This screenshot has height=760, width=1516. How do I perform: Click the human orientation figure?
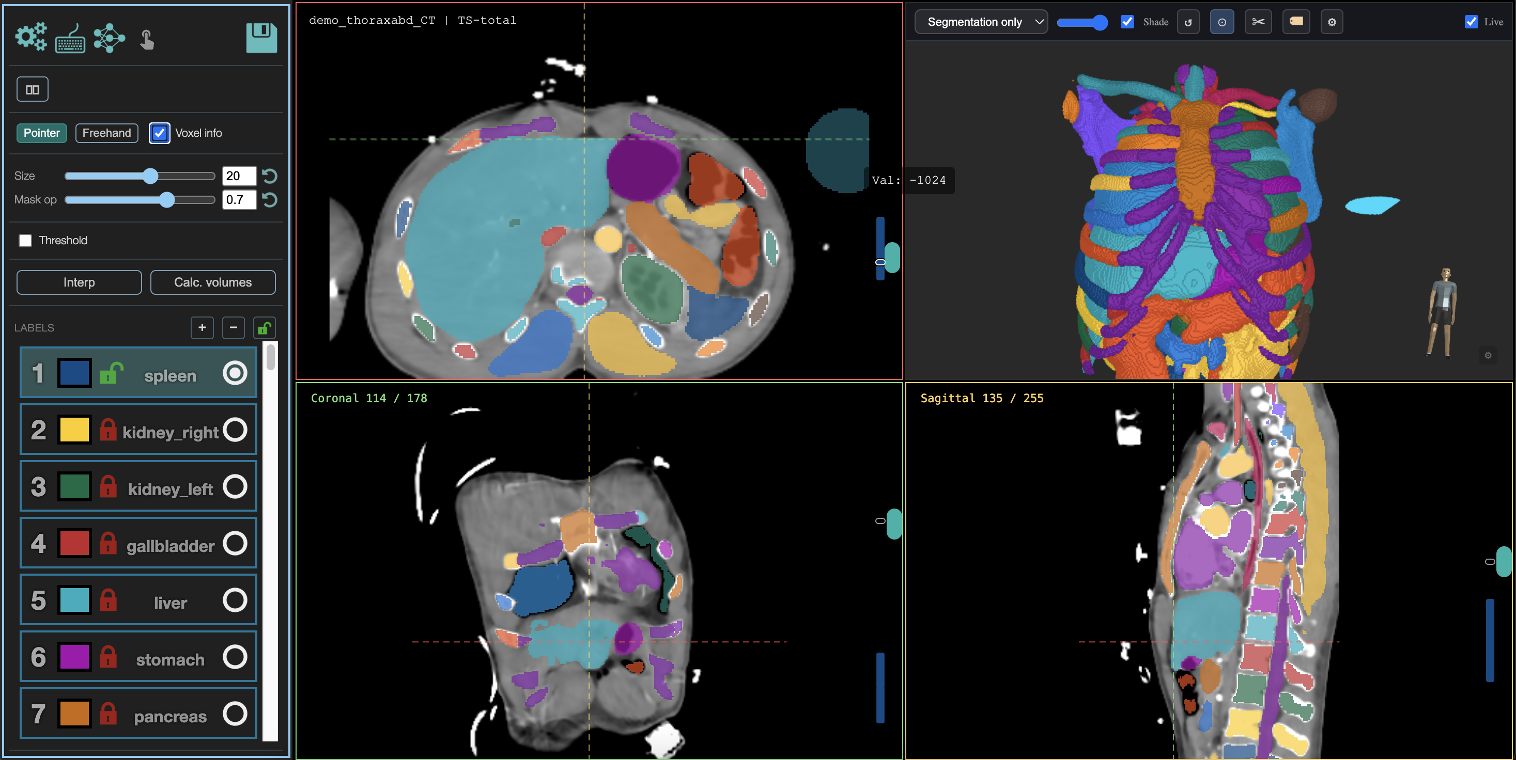click(x=1442, y=312)
